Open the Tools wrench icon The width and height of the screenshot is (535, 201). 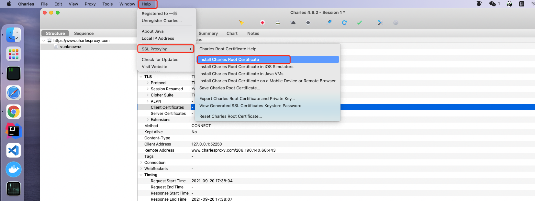click(380, 23)
